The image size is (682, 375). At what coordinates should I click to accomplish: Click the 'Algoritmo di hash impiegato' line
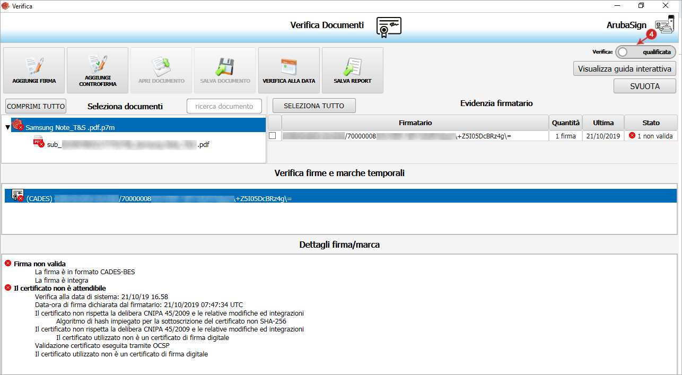(x=172, y=321)
